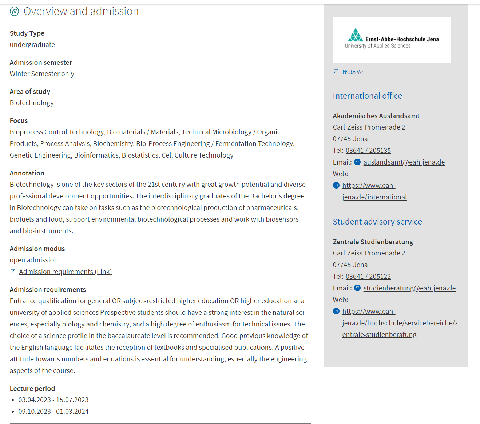Open the zentrale-studienberatung web link
The height and width of the screenshot is (424, 480).
400,323
